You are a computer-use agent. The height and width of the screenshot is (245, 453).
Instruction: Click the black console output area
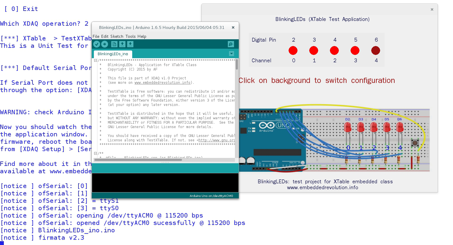[x=165, y=183]
